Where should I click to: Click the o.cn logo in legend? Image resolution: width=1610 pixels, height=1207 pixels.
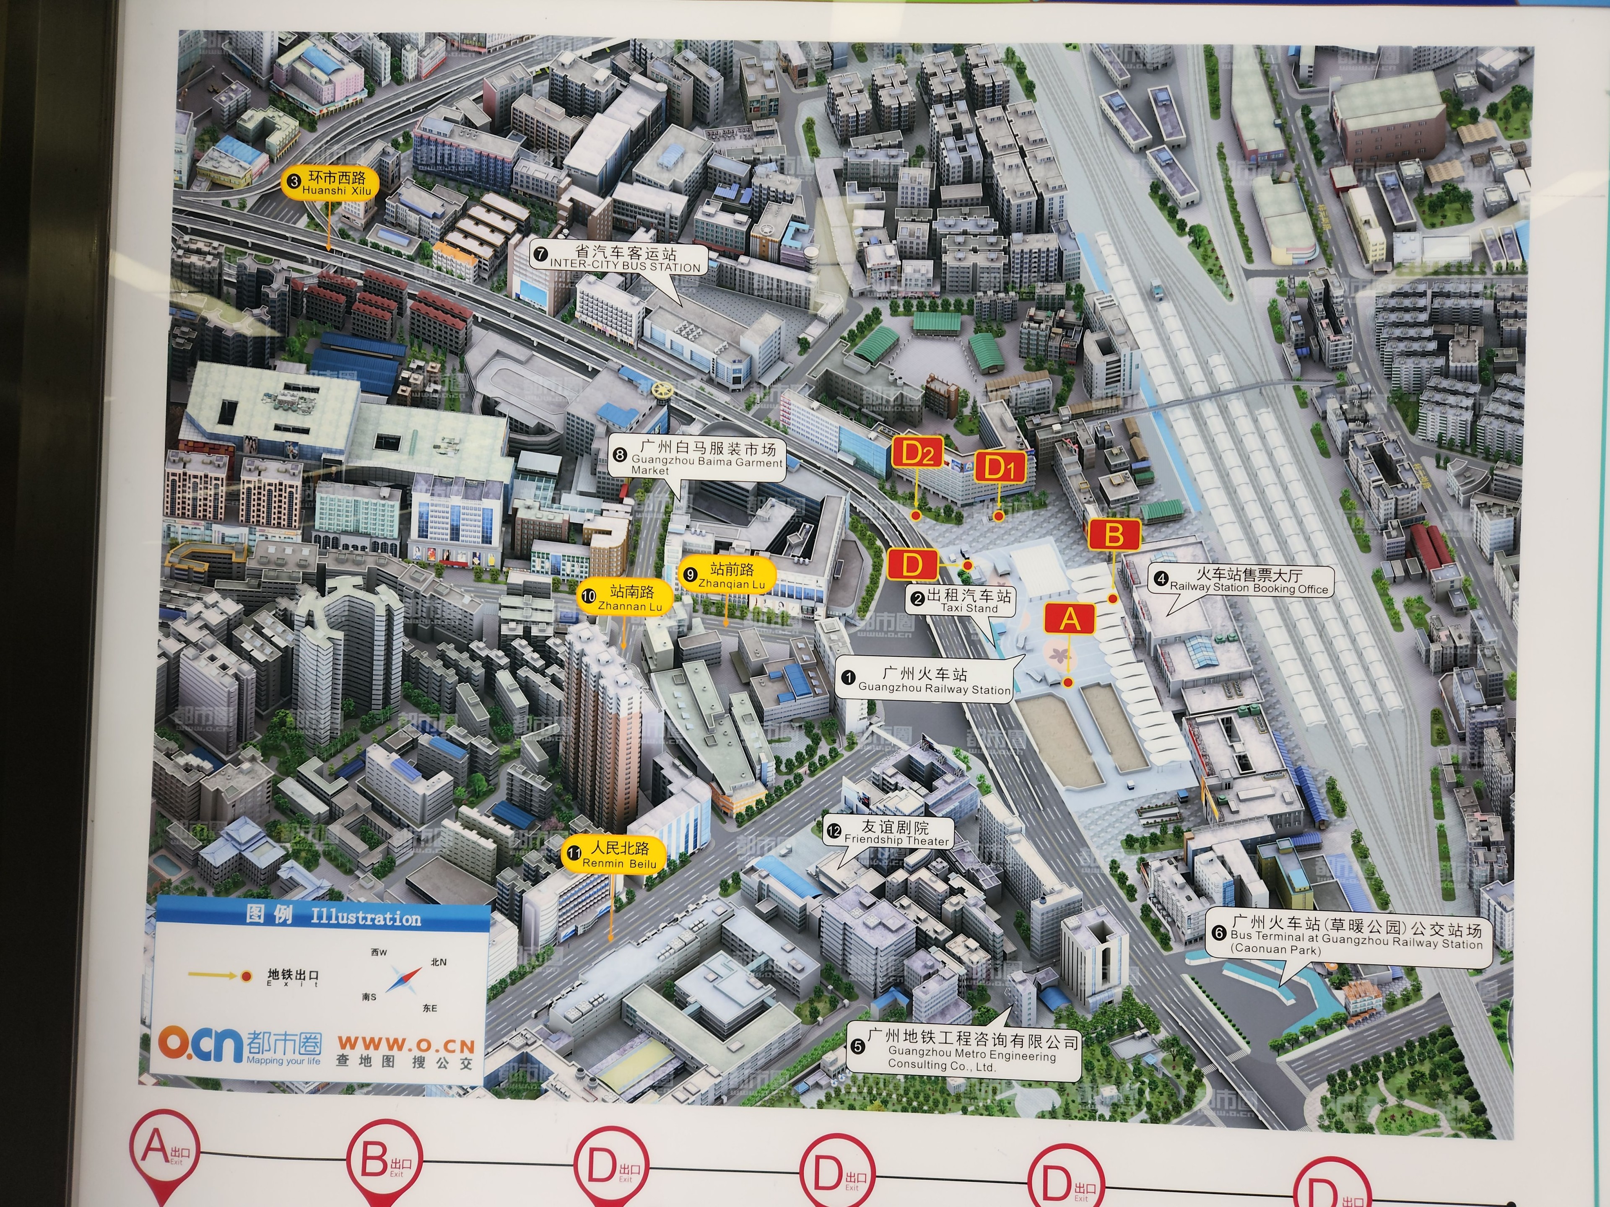coord(200,1044)
